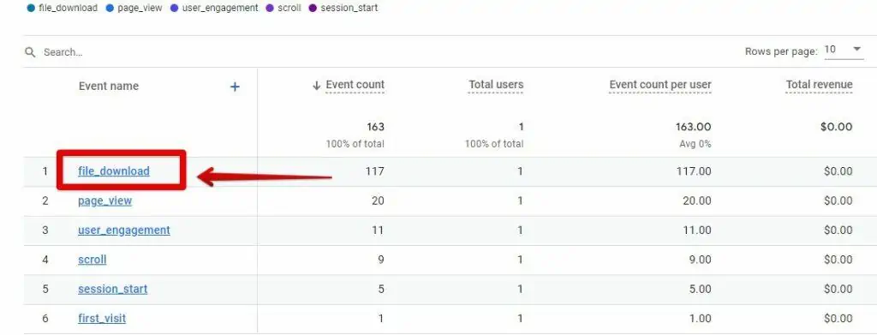Click the Avg 0% label
The height and width of the screenshot is (335, 877).
coord(695,144)
